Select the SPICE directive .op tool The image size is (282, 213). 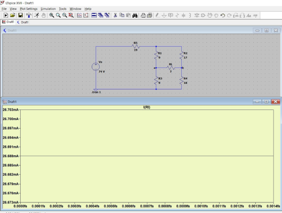255,16
